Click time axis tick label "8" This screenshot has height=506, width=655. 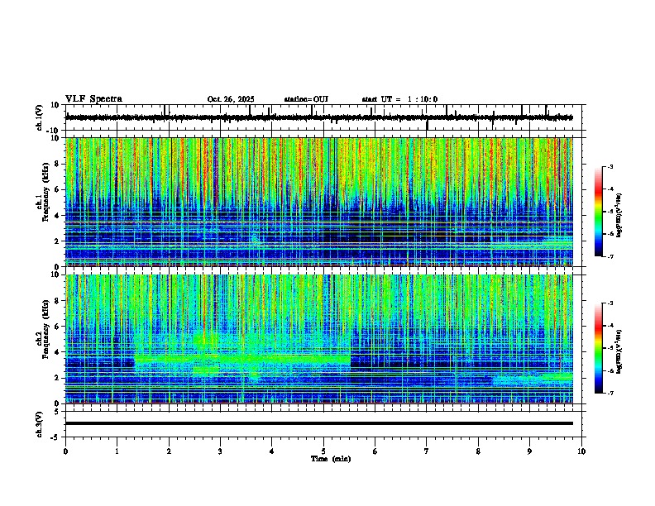coord(478,451)
